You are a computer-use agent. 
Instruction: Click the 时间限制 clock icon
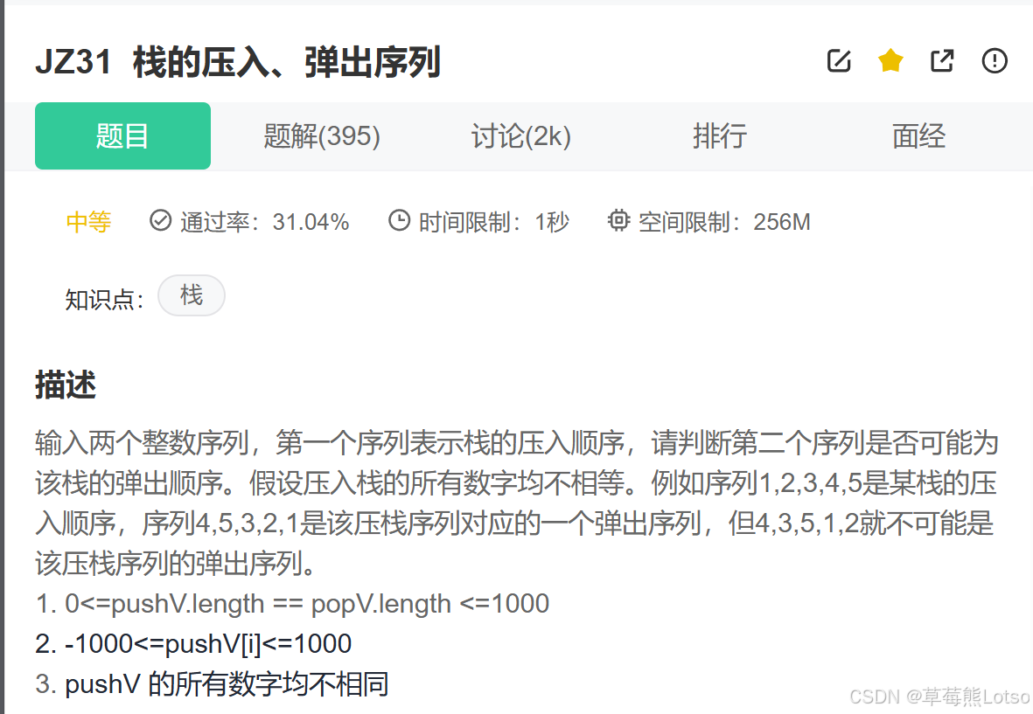[399, 220]
